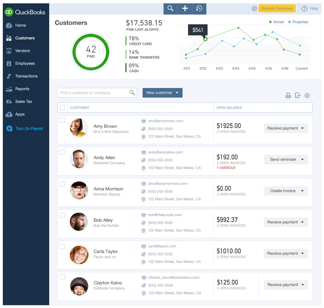Click Receive payment for Amy Brown
The width and height of the screenshot is (324, 308).
(x=283, y=128)
